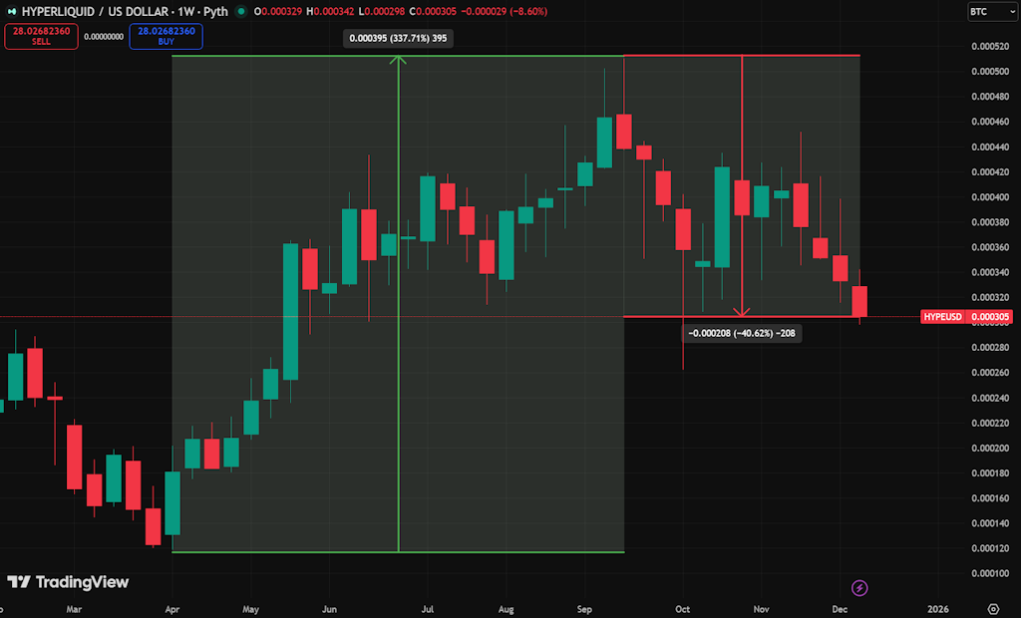Click the Apr label on the time axis
This screenshot has height=618, width=1021.
point(171,608)
